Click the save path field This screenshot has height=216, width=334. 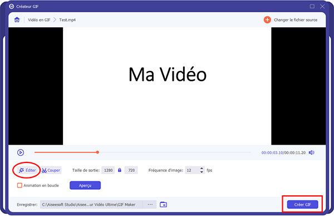pyautogui.click(x=92, y=204)
